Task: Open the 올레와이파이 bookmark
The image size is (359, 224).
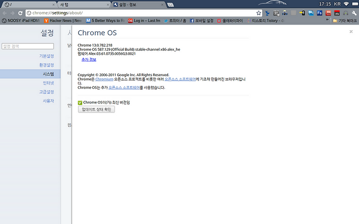Action: 230,20
